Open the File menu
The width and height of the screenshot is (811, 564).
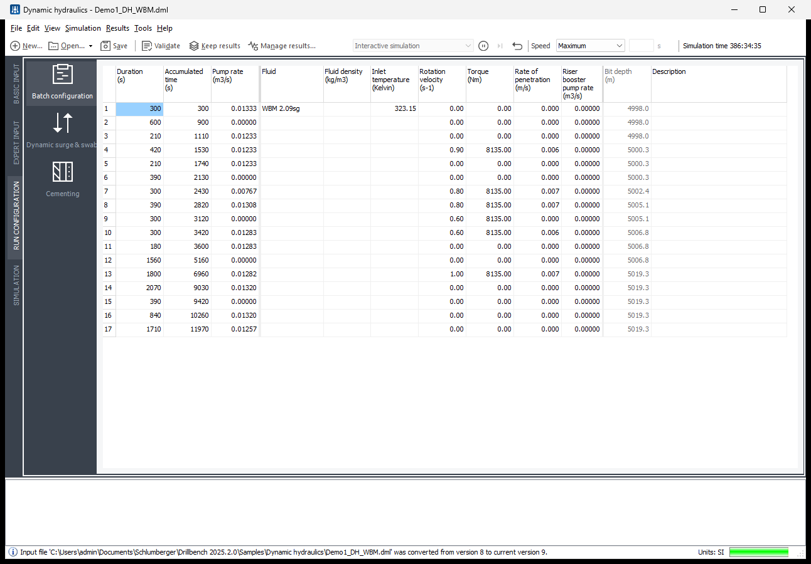16,28
